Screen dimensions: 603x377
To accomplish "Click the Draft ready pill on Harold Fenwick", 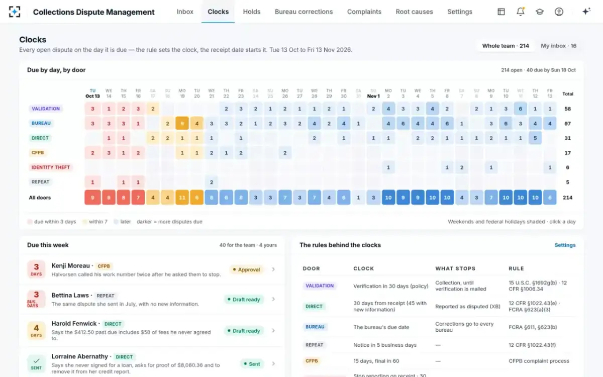I will pyautogui.click(x=244, y=331).
